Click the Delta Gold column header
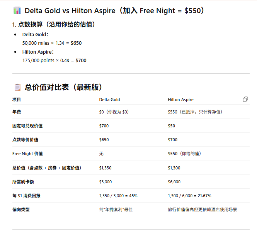Screen dimensions: 257x230 click(x=109, y=100)
